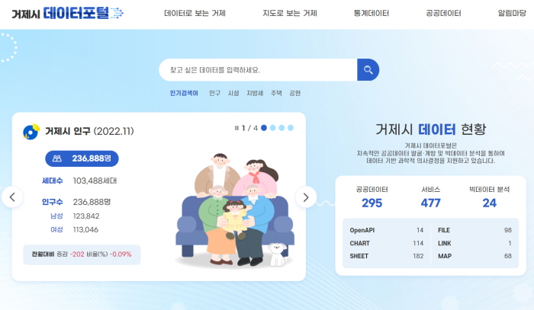
Task: Open the 알림마당 menu
Action: tap(512, 13)
